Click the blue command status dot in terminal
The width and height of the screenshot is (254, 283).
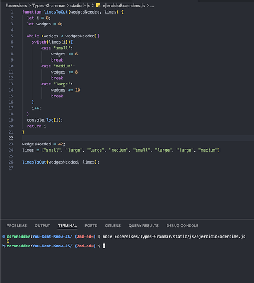tap(3, 237)
